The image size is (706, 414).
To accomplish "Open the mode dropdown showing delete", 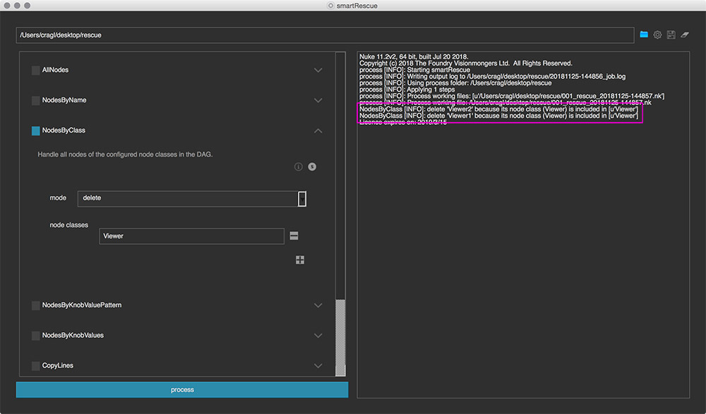I will (301, 198).
